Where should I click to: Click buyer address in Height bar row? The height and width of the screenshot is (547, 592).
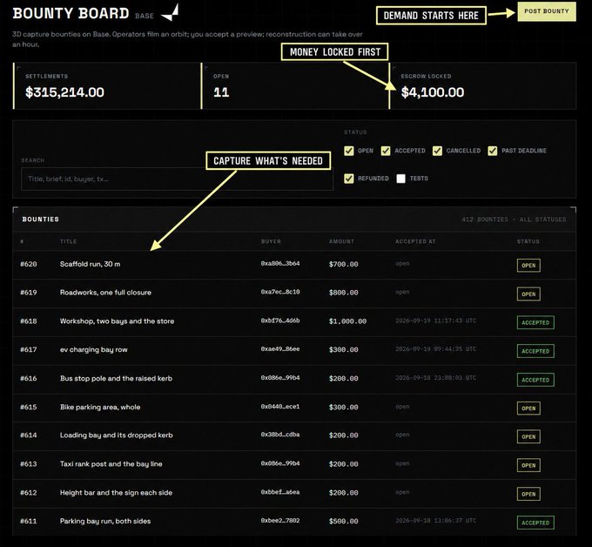tap(280, 492)
